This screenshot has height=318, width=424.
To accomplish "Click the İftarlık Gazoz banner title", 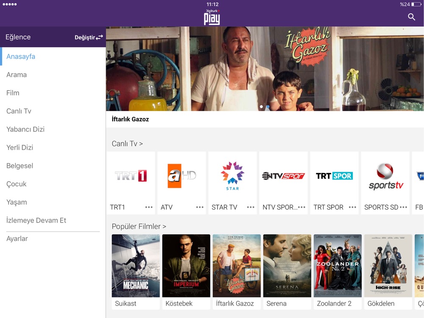I will 130,119.
